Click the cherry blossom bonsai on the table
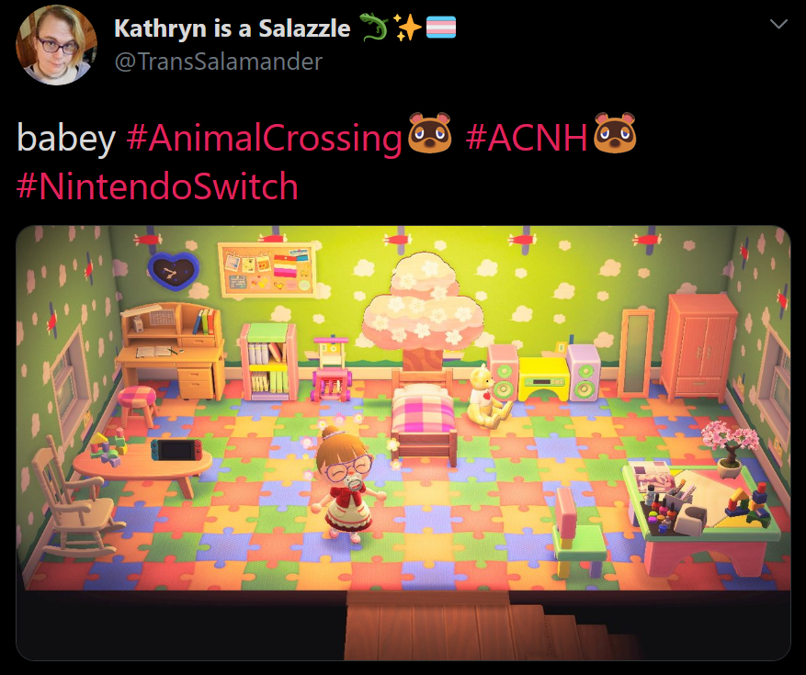806x675 pixels. point(730,448)
